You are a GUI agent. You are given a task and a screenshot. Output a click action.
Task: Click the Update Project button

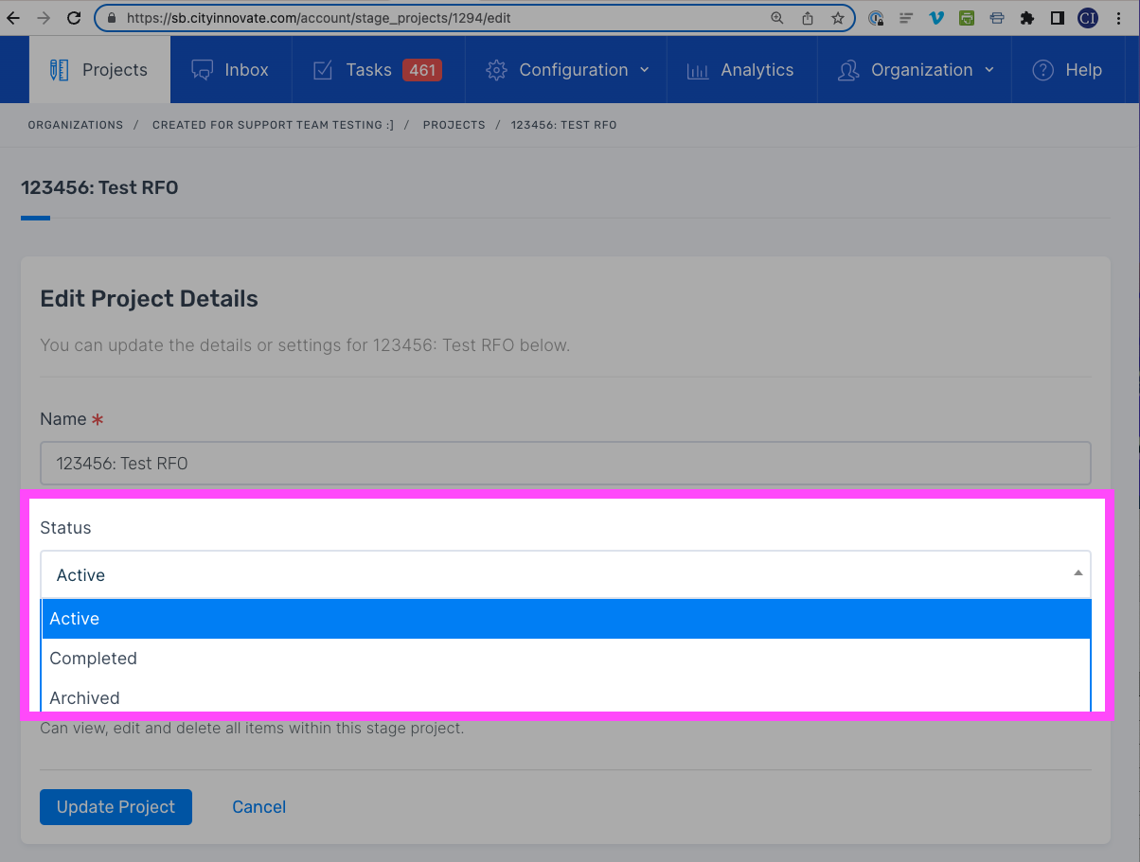point(116,807)
